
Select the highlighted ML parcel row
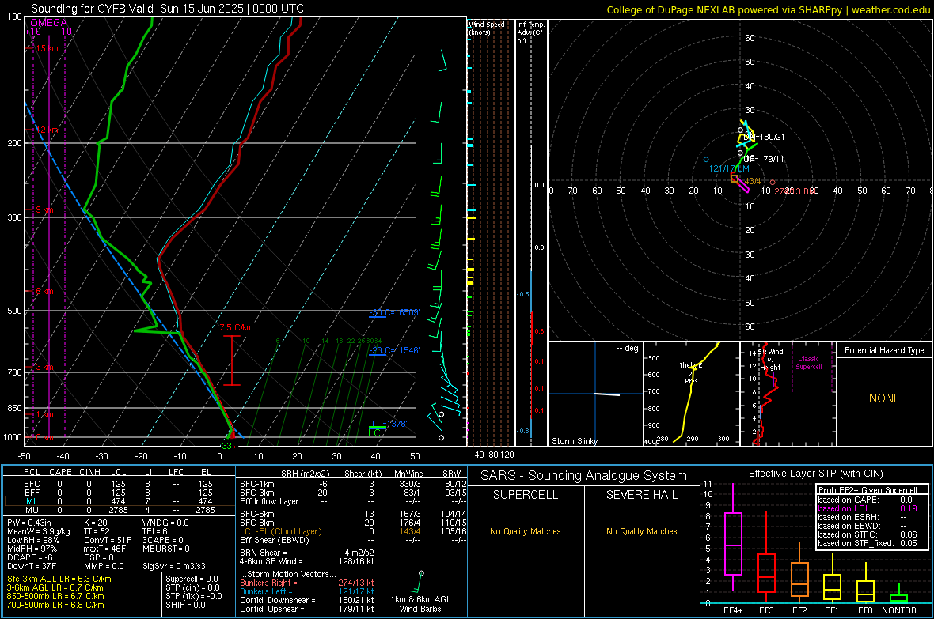tap(118, 501)
